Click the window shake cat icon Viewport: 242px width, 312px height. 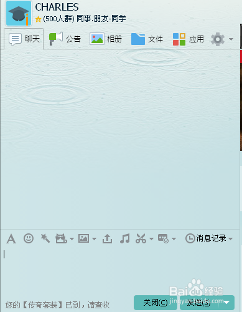point(61,238)
